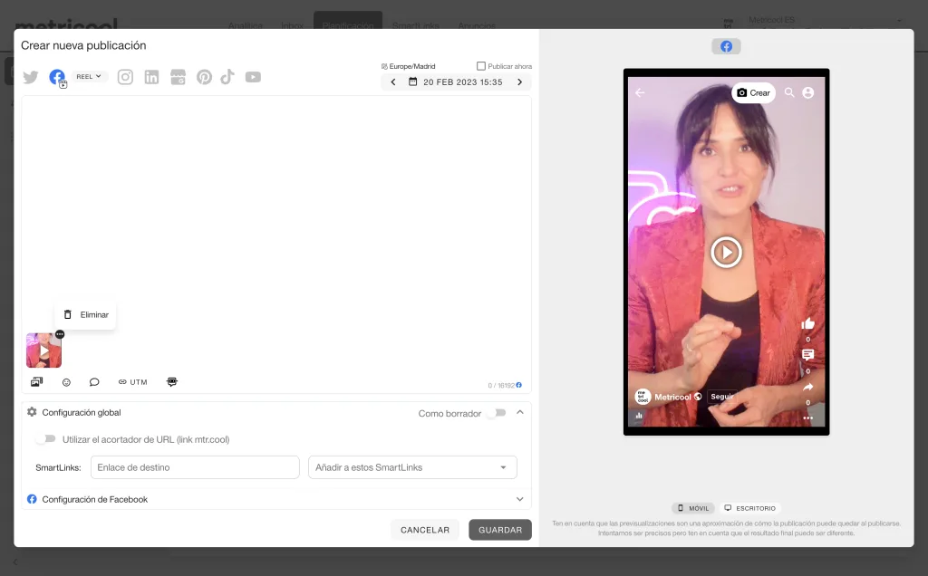The height and width of the screenshot is (576, 928).
Task: Play the reel preview video
Action: [x=726, y=253]
